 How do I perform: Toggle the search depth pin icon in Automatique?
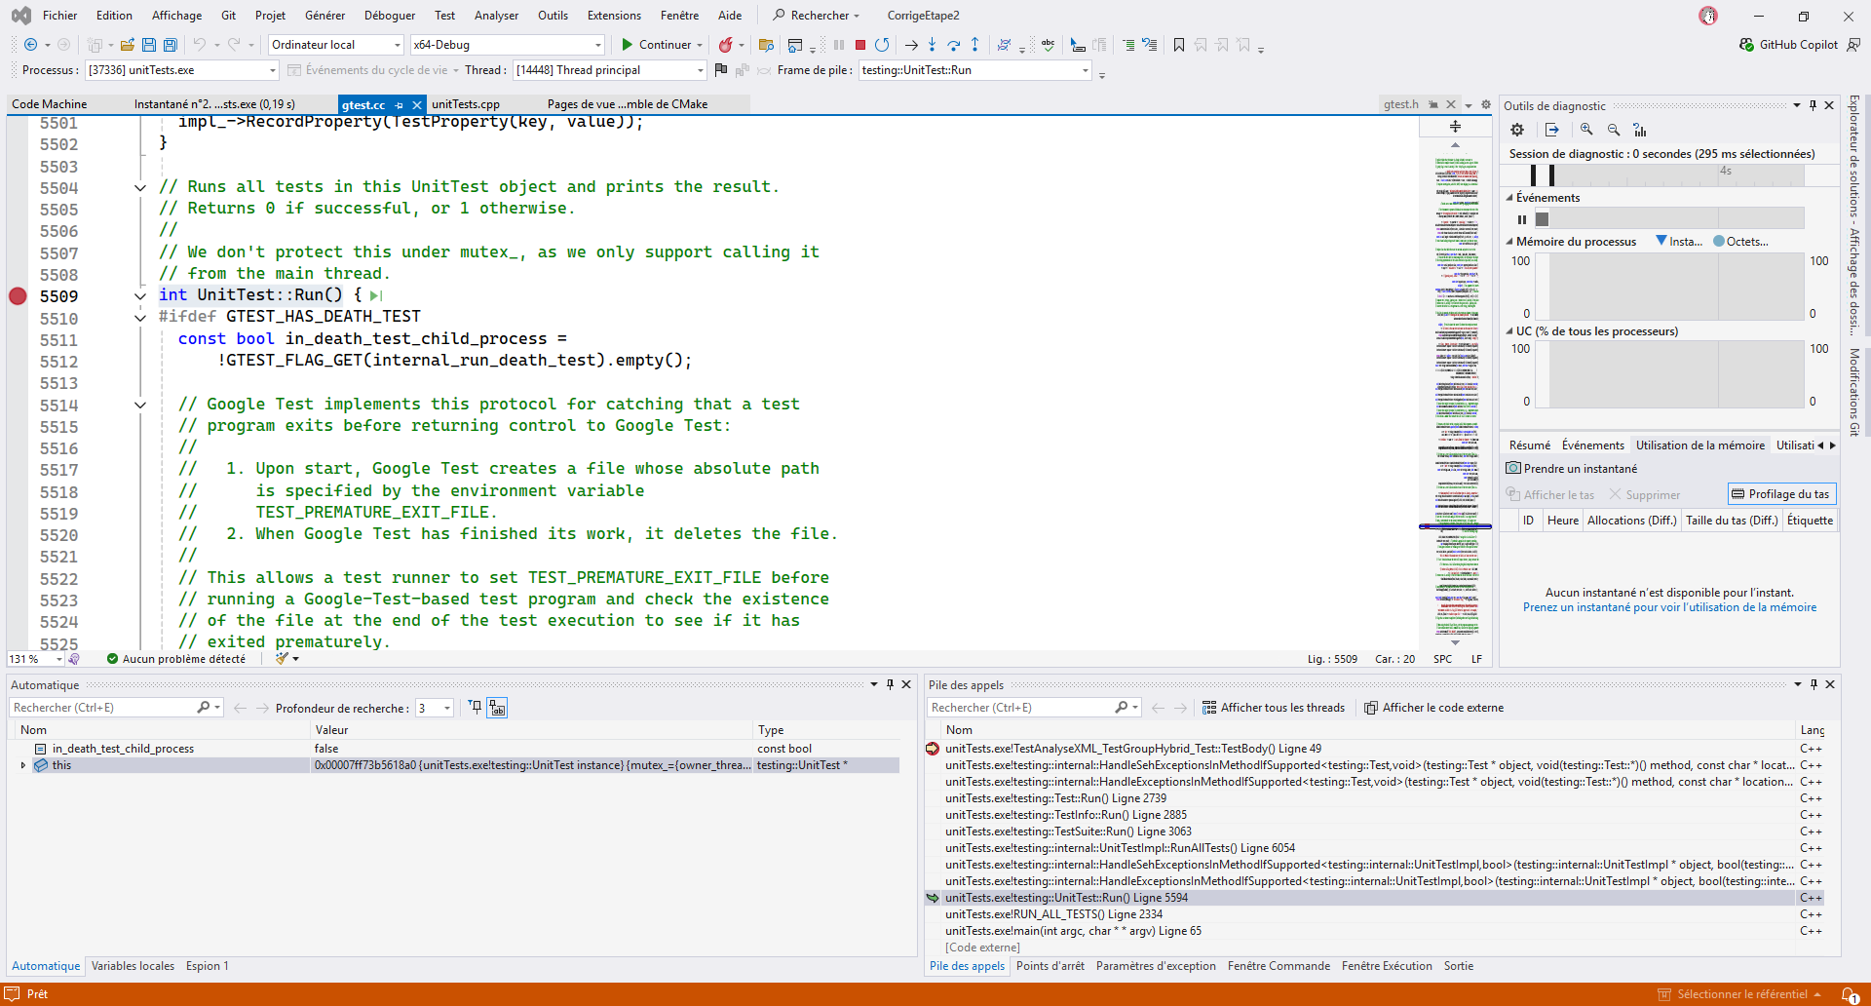click(476, 708)
